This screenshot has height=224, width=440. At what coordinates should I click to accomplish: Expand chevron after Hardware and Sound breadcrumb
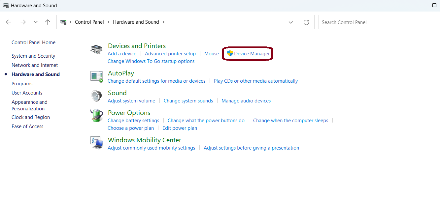[163, 22]
